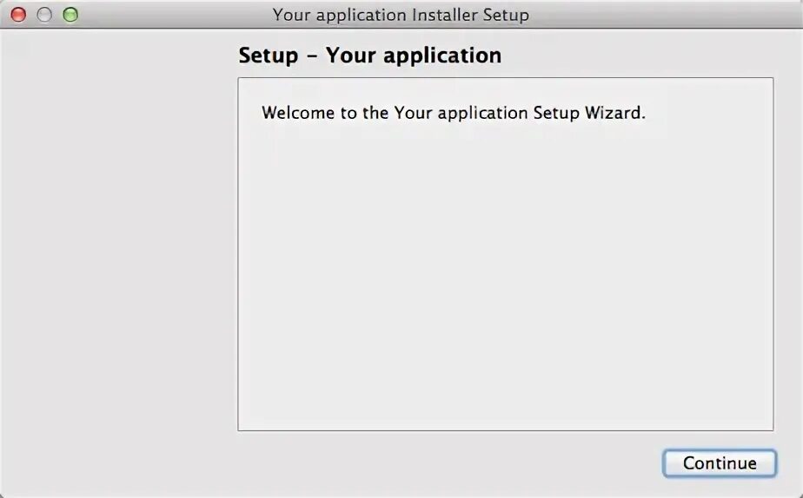
Task: Click the word 'Installer' in the title bar
Action: click(x=443, y=15)
